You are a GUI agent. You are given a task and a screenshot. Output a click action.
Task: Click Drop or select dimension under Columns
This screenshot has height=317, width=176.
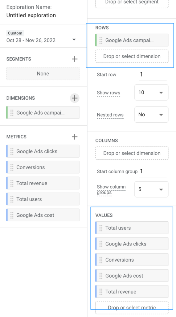click(x=132, y=153)
